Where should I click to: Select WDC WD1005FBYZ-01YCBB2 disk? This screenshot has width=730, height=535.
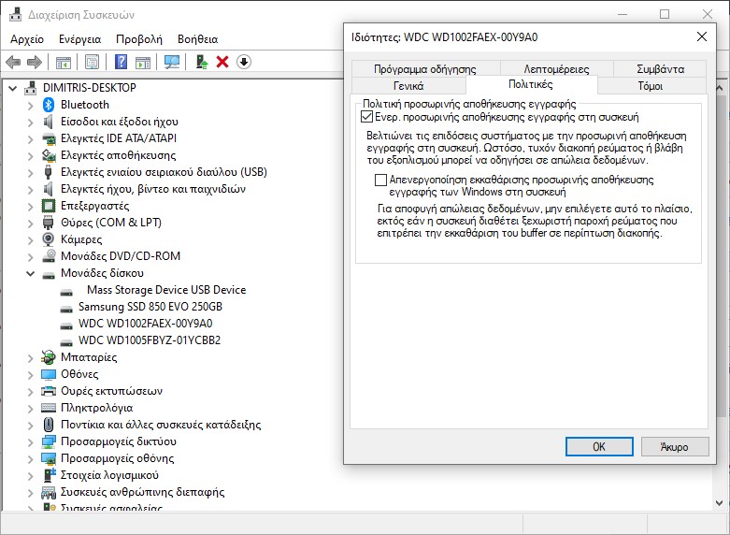[x=150, y=340]
